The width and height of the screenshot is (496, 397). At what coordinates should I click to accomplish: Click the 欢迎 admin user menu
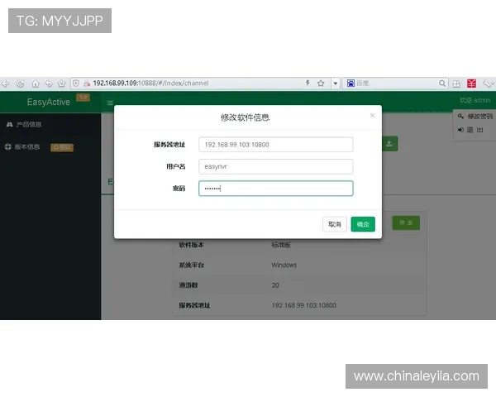(x=475, y=100)
